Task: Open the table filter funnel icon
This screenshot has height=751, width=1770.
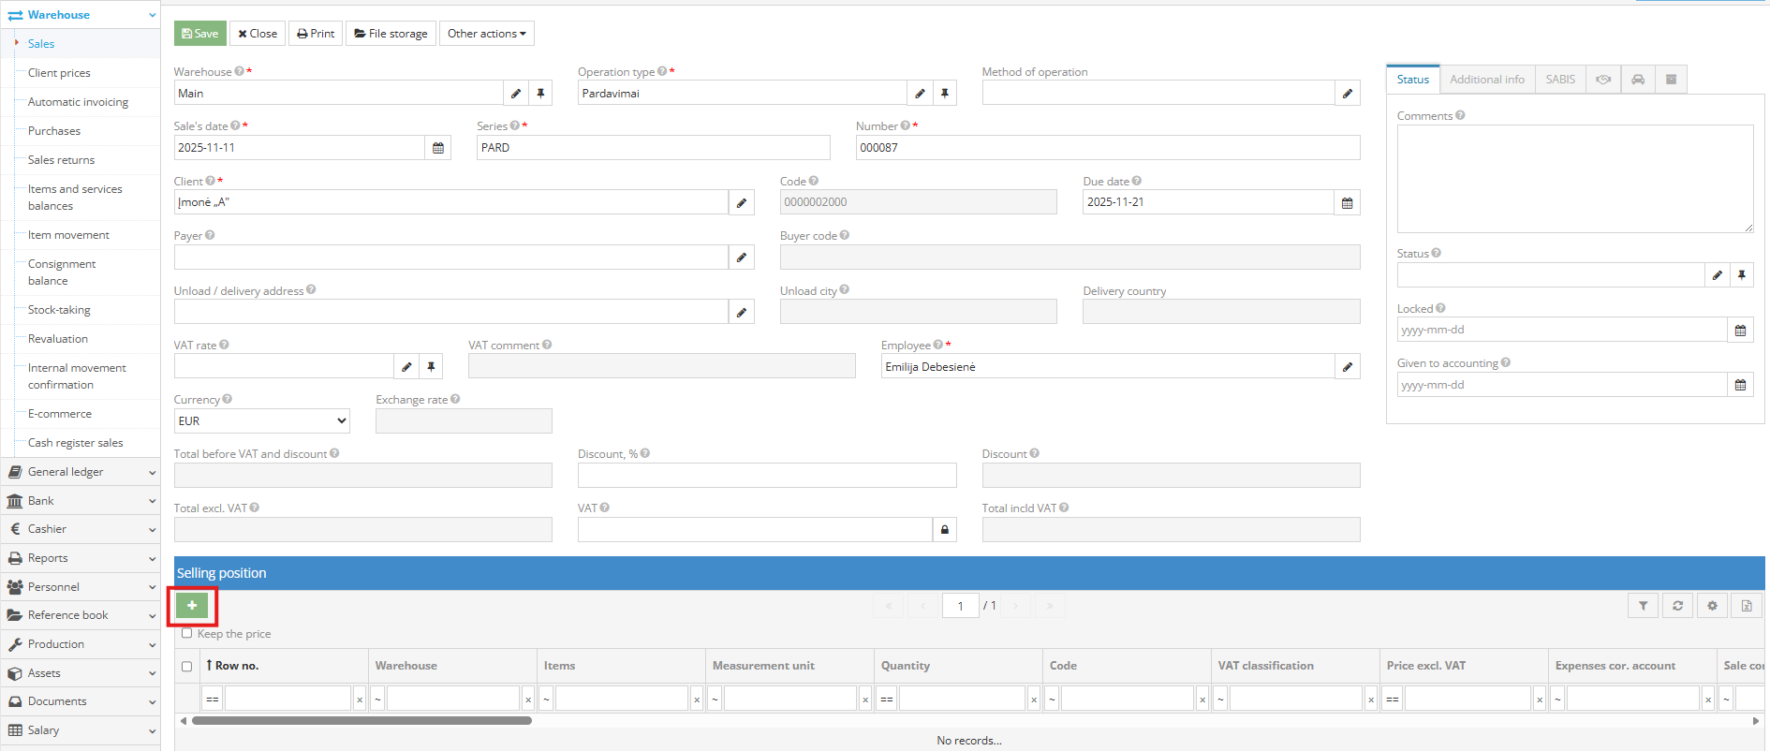Action: pos(1643,606)
